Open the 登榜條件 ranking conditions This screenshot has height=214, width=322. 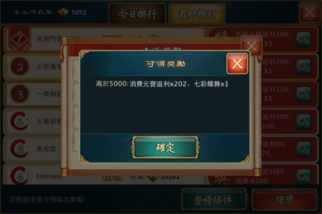click(x=213, y=200)
